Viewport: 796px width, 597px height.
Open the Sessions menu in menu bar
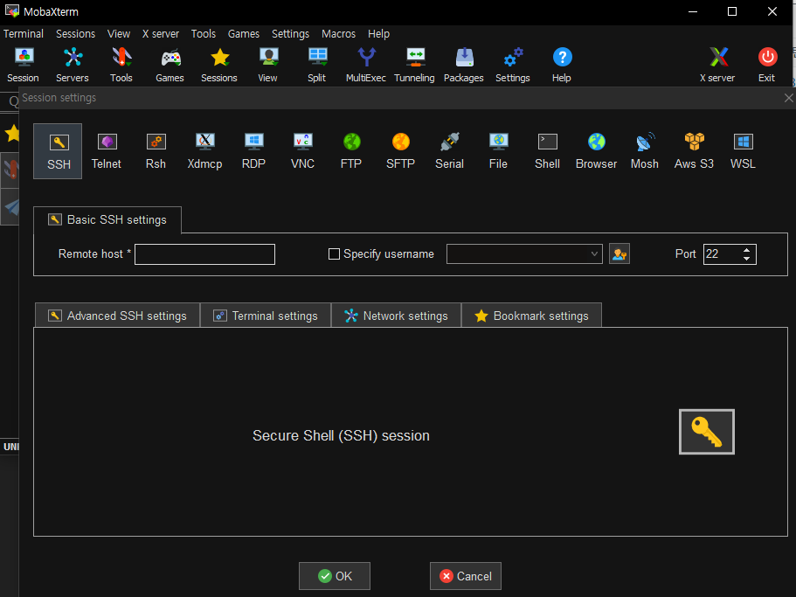point(75,33)
